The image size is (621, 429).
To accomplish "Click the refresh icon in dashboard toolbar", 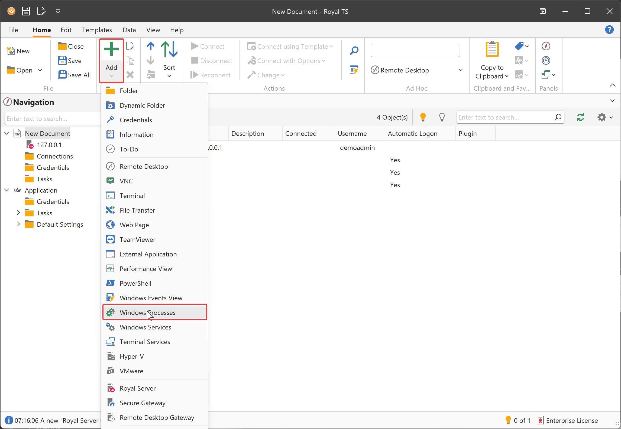I will (580, 117).
